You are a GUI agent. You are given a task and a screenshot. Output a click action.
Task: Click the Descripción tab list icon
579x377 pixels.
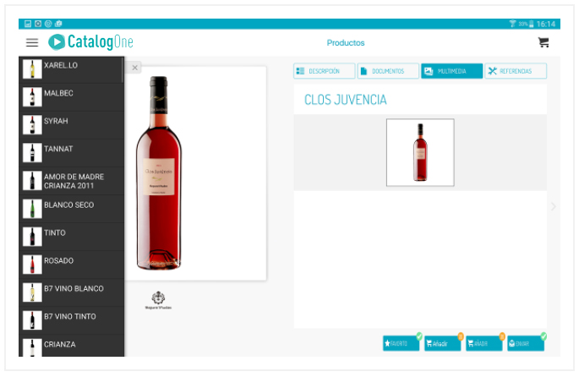pyautogui.click(x=300, y=71)
